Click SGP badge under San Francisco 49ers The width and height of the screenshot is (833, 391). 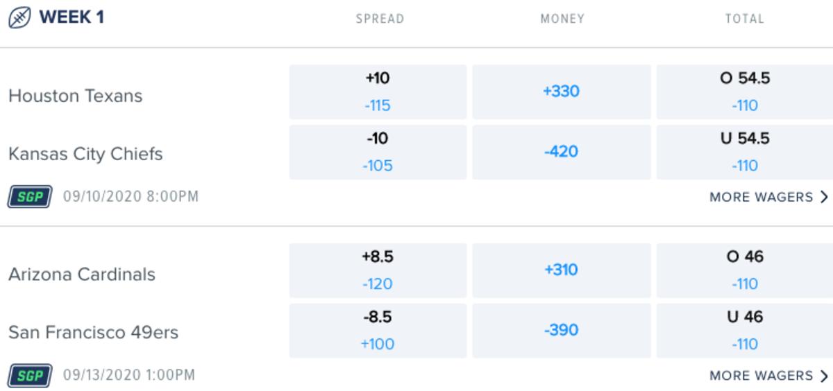pos(30,376)
